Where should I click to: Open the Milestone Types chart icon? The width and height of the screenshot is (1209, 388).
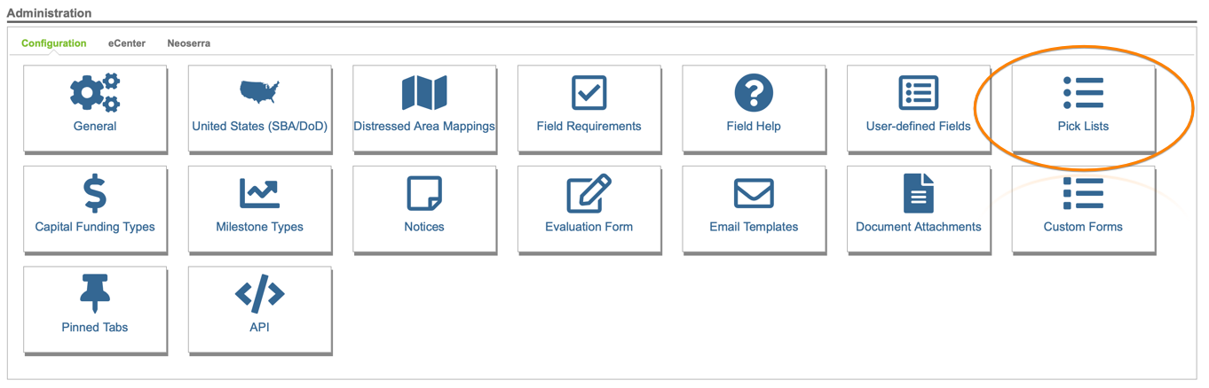259,193
